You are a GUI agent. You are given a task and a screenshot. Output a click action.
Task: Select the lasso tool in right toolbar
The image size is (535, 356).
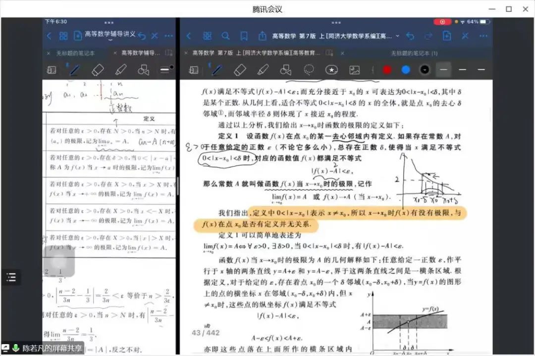[309, 70]
